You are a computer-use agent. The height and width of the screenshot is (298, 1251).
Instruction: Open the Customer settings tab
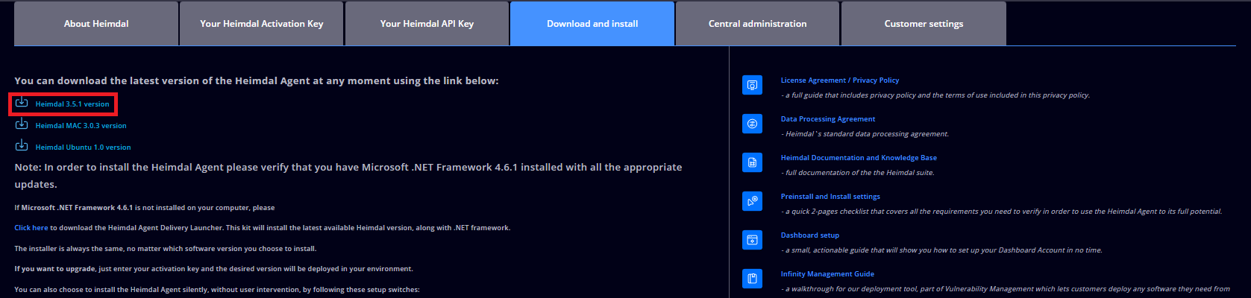[x=924, y=24]
